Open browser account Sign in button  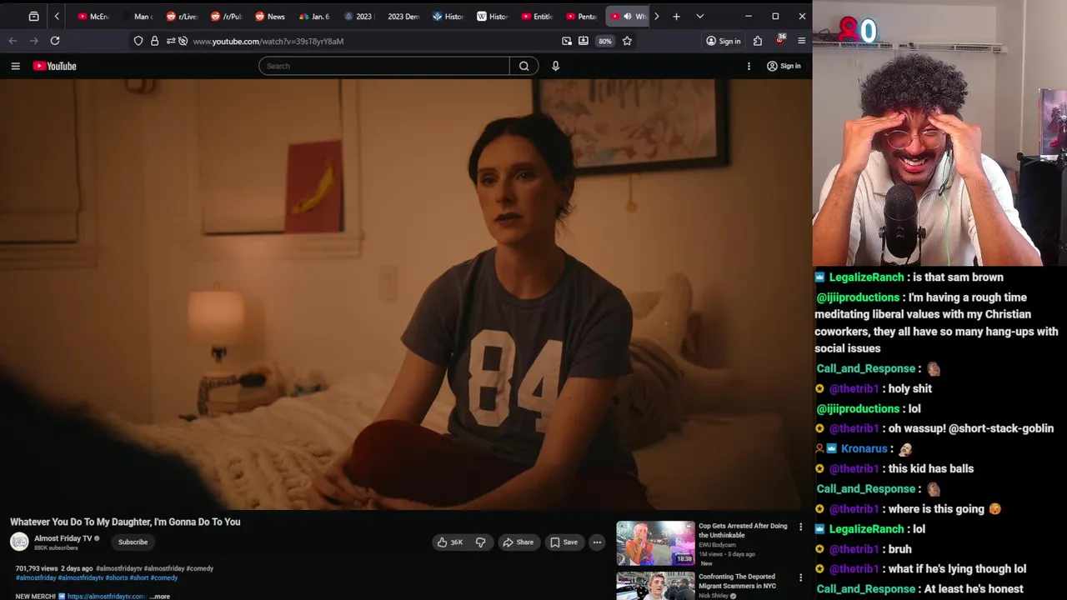(x=723, y=41)
